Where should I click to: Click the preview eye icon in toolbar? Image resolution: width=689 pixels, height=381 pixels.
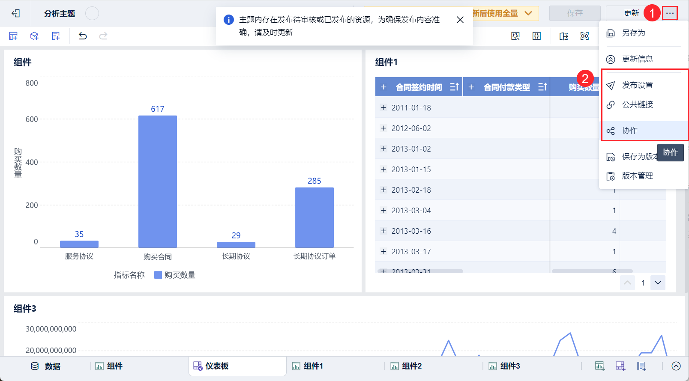pos(584,36)
